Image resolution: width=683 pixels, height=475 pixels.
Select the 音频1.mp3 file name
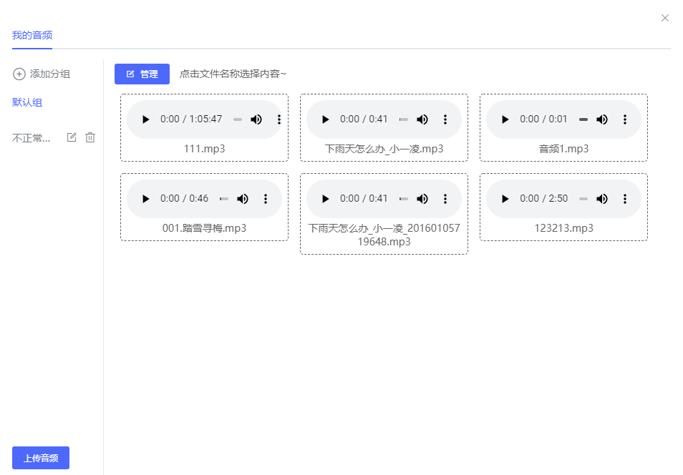tap(563, 149)
